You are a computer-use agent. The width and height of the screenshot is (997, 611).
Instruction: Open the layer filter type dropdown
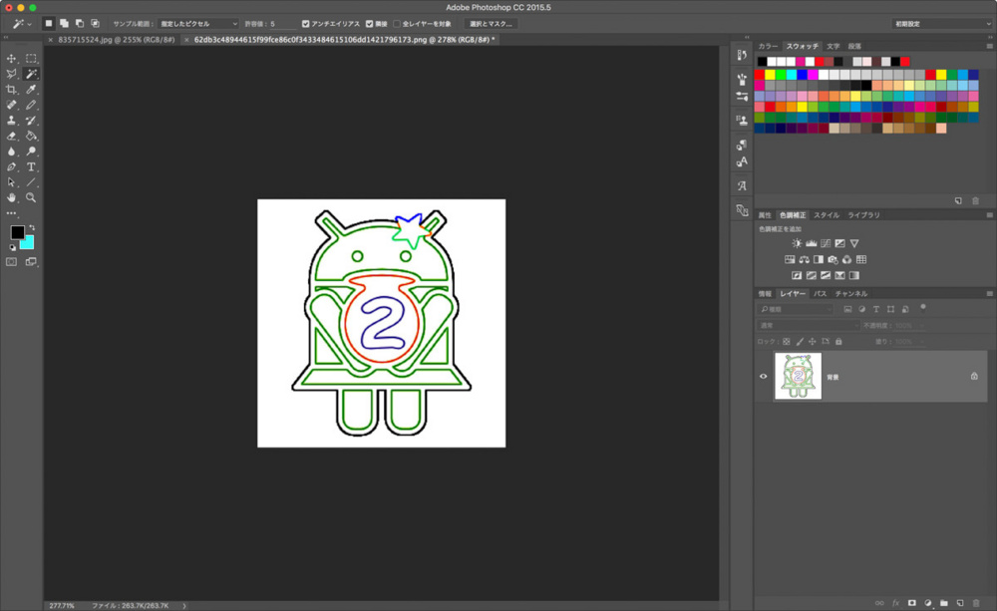796,309
